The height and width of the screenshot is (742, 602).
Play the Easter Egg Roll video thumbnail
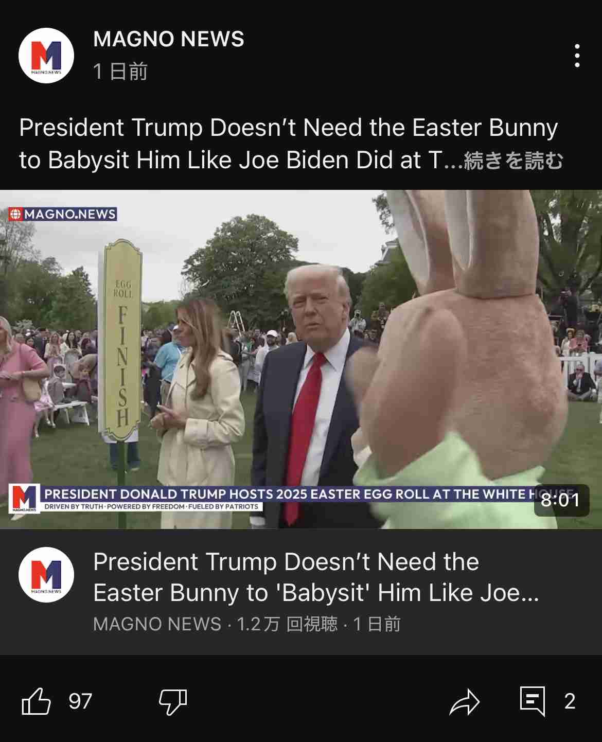tap(301, 359)
